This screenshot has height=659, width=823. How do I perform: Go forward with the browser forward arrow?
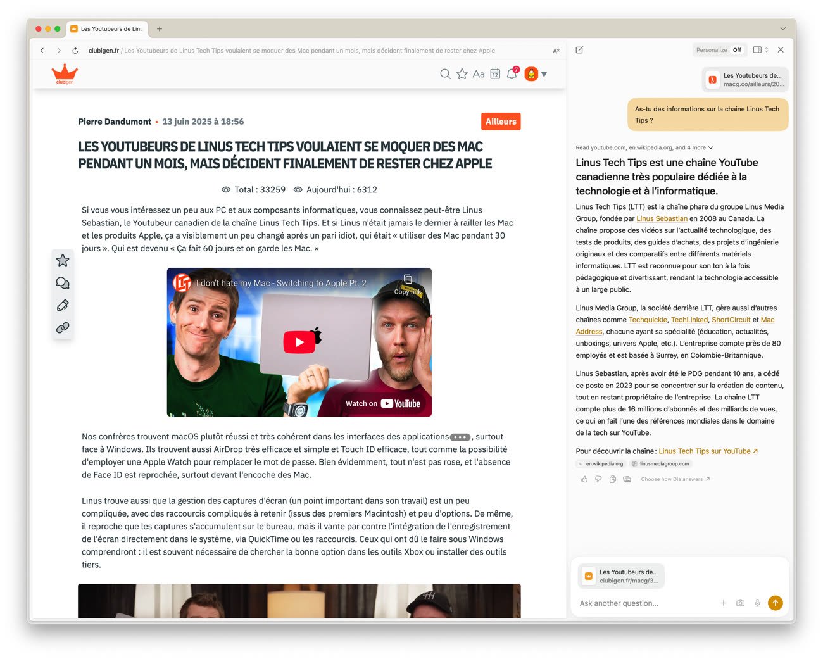click(x=59, y=51)
